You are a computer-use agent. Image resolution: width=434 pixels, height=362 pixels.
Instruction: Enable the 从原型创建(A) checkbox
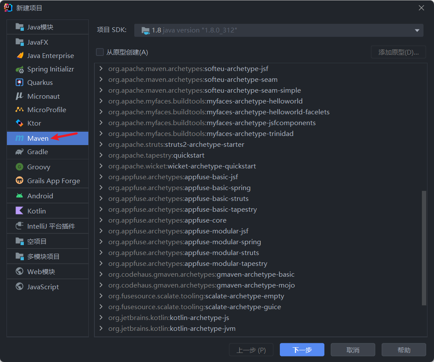(x=100, y=52)
